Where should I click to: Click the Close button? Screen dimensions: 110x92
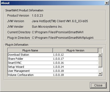coord(98,85)
